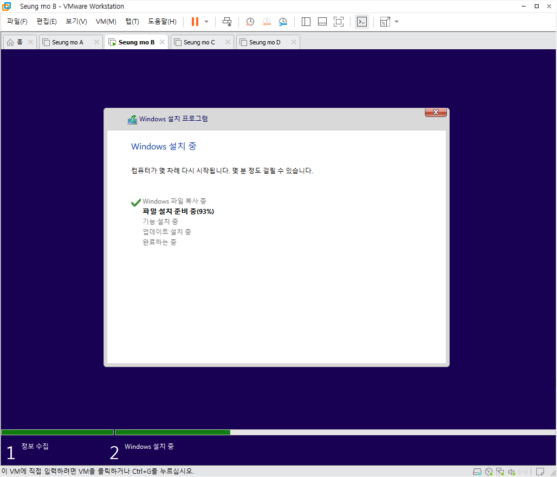Close the Seung mo A tab
The image size is (557, 477).
(96, 42)
